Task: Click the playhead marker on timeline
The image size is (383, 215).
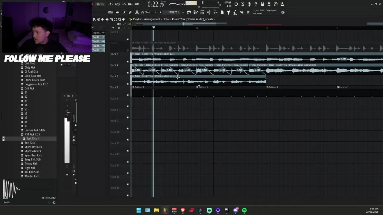Action: coord(154,27)
